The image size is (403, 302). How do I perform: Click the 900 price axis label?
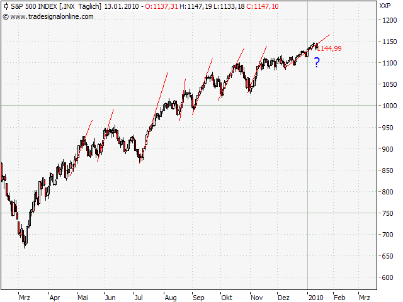(388, 149)
